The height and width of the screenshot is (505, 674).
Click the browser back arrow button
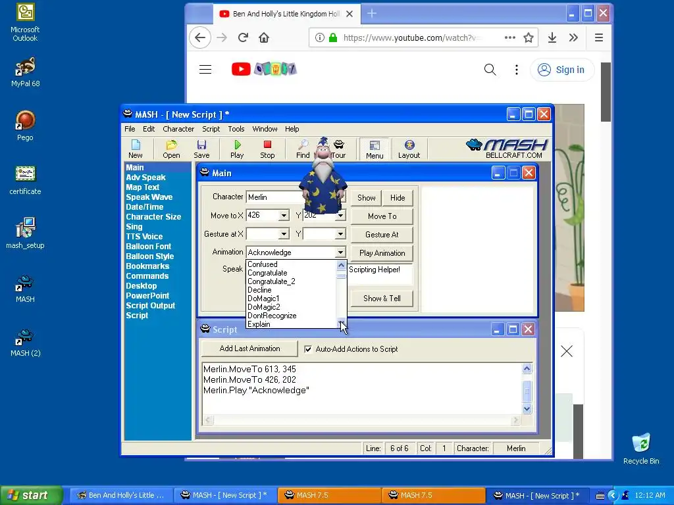pos(200,37)
